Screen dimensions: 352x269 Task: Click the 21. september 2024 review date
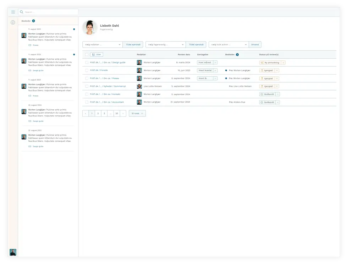[x=180, y=102]
